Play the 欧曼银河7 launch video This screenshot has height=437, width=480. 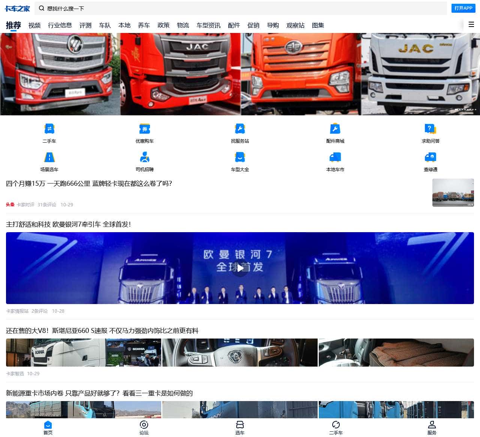[x=240, y=268]
